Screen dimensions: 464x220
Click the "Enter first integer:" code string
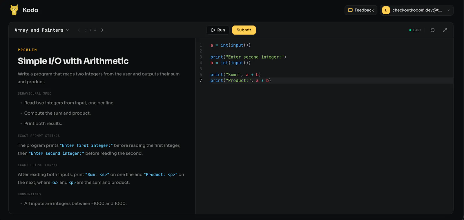pyautogui.click(x=86, y=145)
